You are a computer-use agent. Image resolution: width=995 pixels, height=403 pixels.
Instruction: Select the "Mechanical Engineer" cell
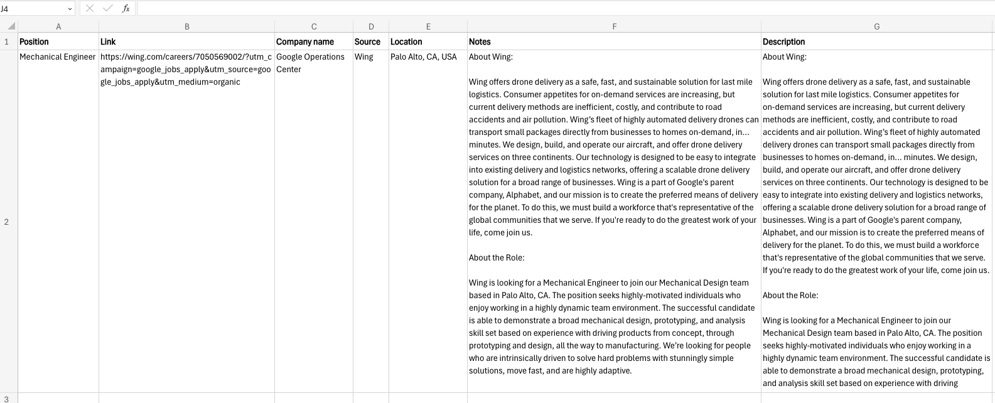[58, 222]
